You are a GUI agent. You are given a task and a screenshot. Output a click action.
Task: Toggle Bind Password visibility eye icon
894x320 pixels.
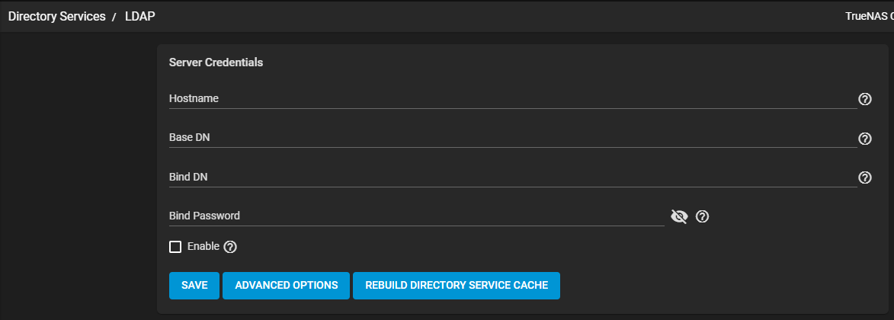tap(678, 216)
